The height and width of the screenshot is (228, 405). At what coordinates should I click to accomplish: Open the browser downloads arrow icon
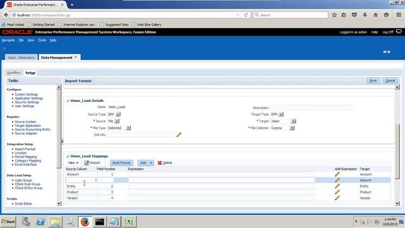point(364,15)
